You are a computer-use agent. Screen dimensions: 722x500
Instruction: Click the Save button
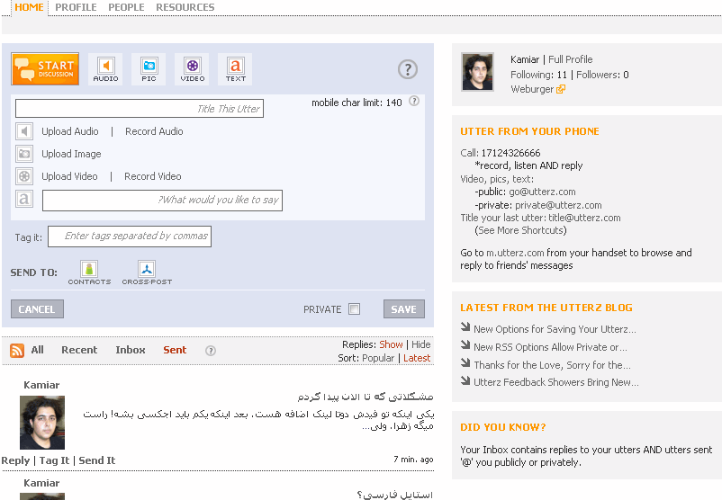click(404, 309)
